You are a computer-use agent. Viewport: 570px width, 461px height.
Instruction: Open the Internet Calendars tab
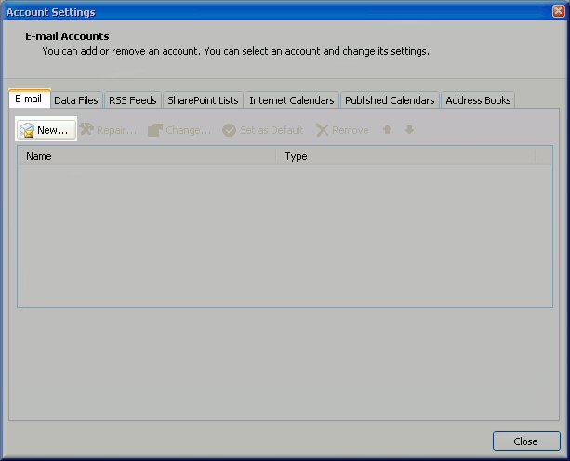(x=291, y=100)
